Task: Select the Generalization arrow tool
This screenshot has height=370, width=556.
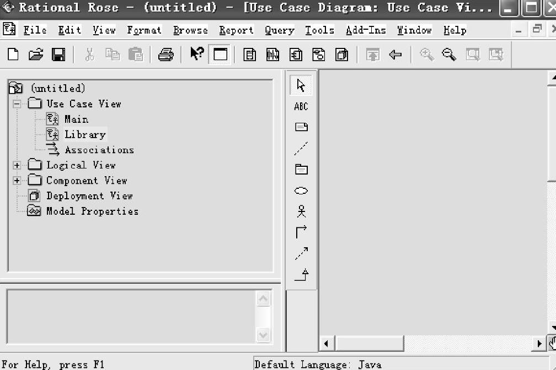Action: (301, 274)
